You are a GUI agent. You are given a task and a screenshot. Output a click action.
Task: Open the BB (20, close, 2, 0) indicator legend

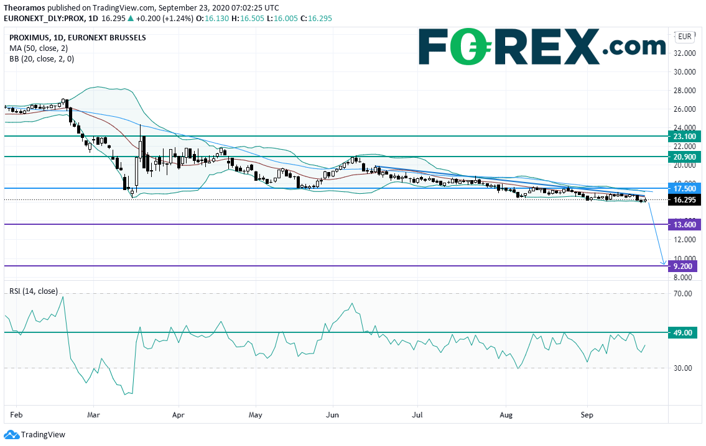click(x=42, y=58)
